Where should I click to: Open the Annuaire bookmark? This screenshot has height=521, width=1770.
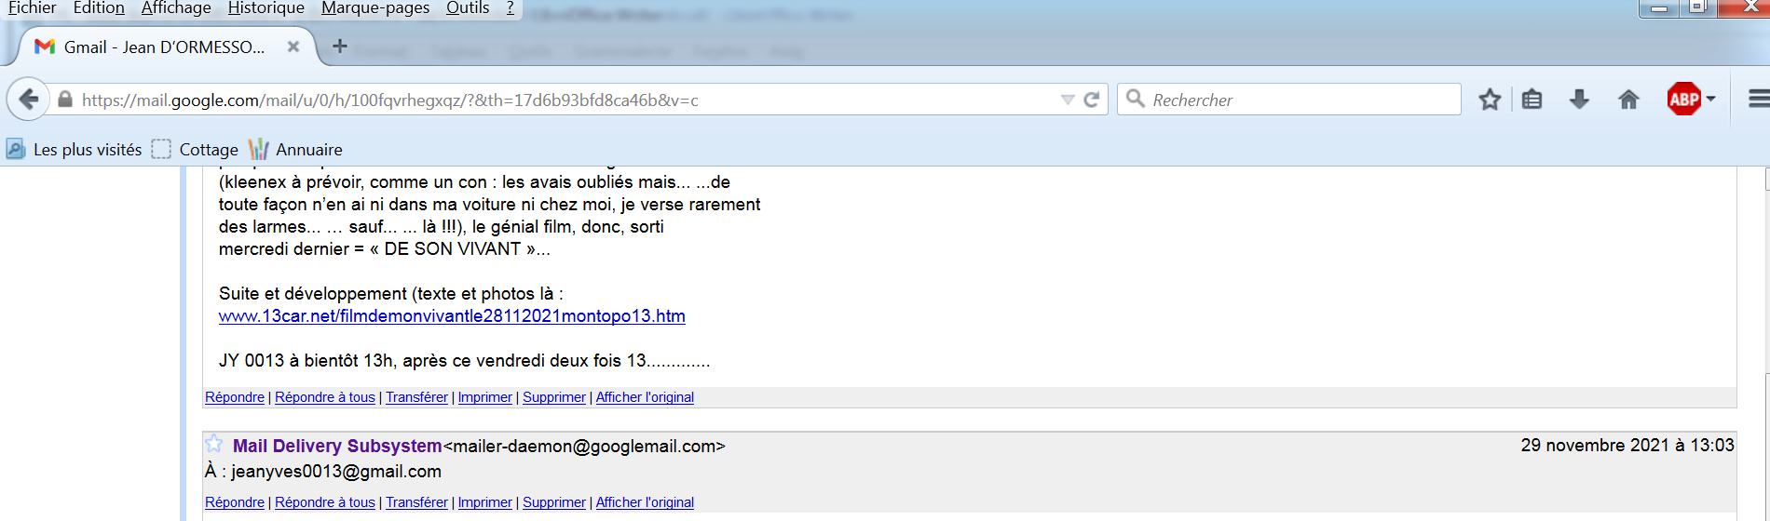(296, 150)
